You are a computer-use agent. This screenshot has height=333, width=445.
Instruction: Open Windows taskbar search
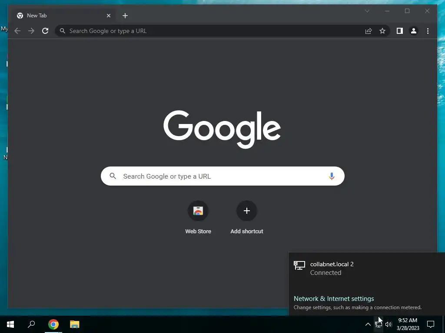coord(31,324)
